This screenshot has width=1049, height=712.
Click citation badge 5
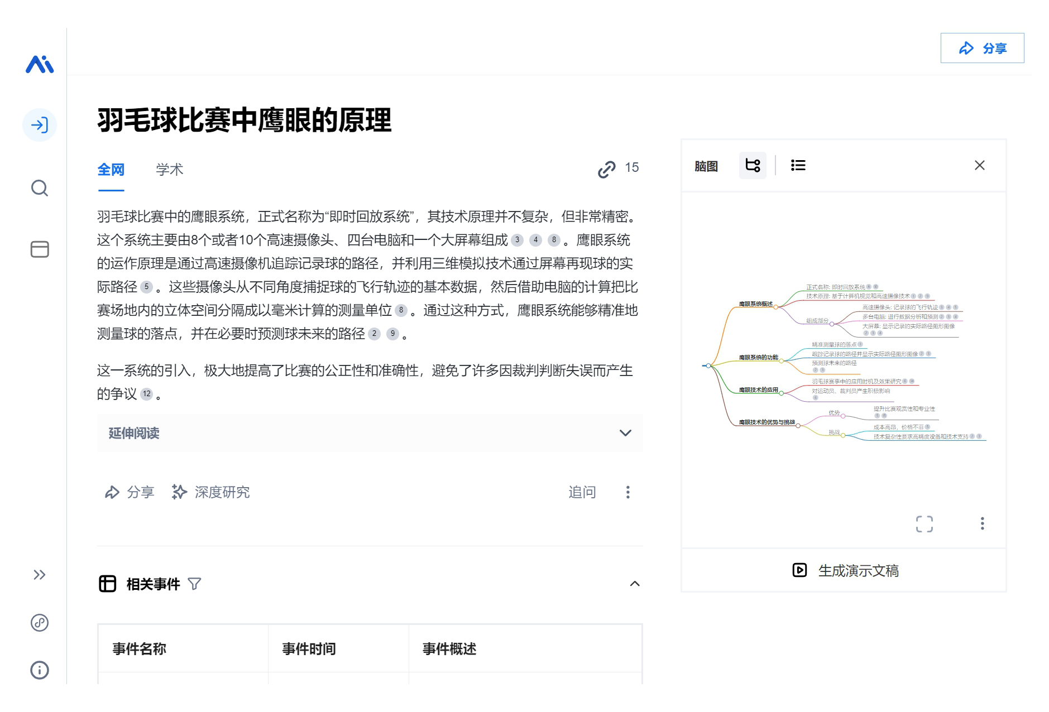tap(146, 287)
